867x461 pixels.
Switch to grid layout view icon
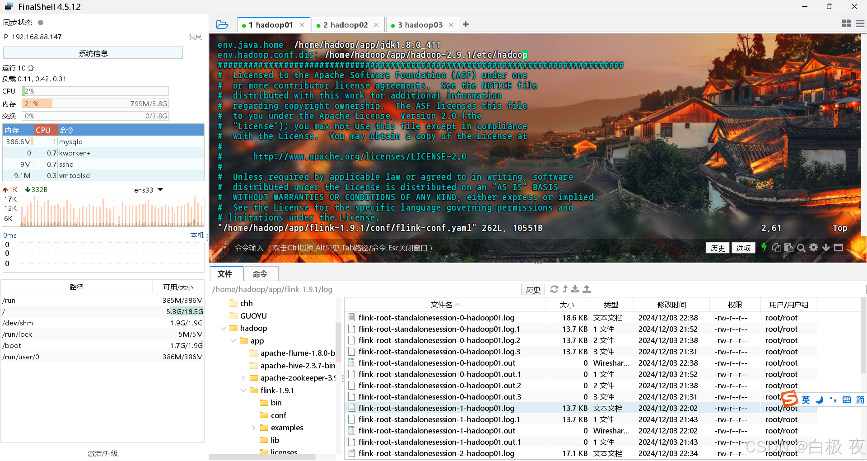coord(846,24)
